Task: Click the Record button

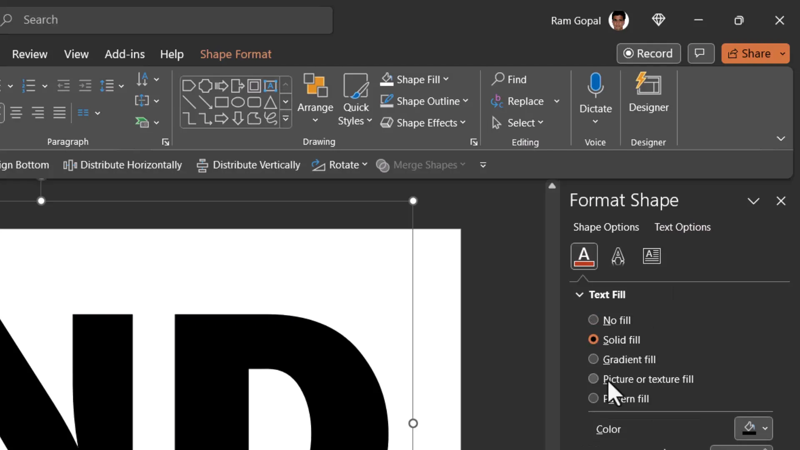Action: [648, 53]
